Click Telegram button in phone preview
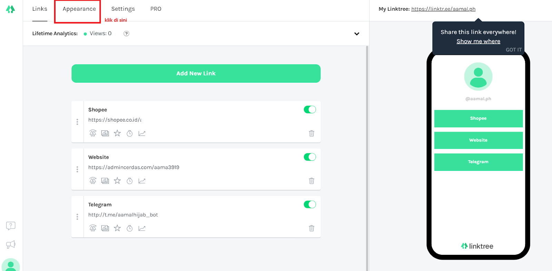This screenshot has width=552, height=271. tap(479, 162)
